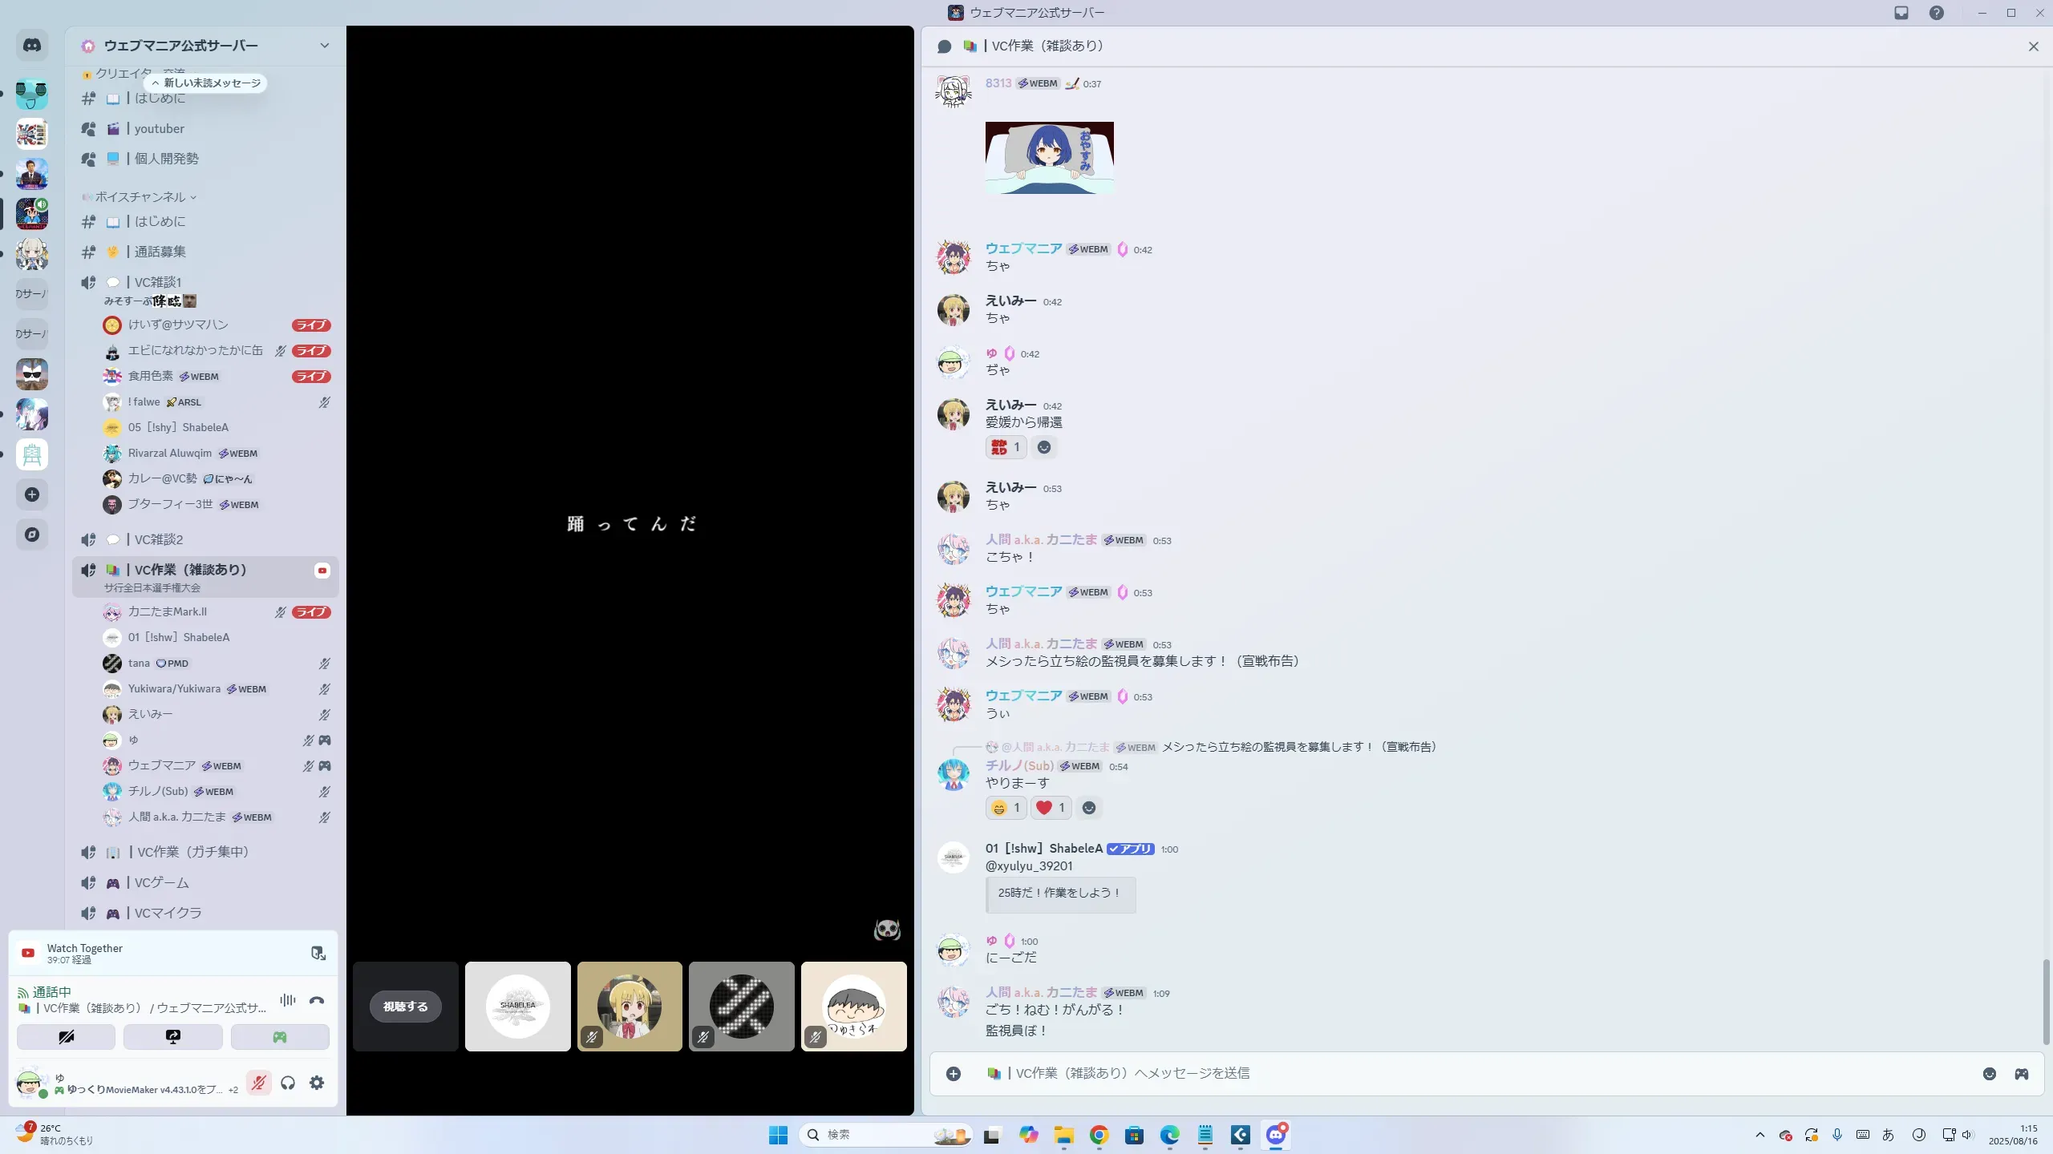Turn on camera in voice panel

coord(67,1037)
